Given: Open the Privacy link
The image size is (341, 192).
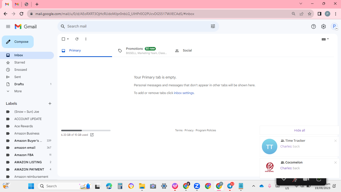Looking at the screenshot, I should pyautogui.click(x=189, y=130).
